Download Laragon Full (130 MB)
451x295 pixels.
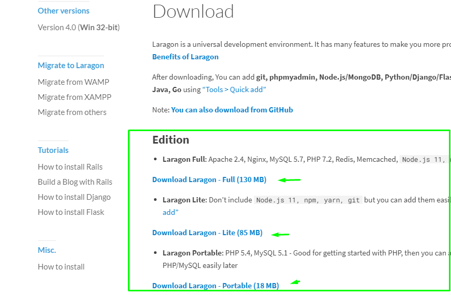pos(209,179)
